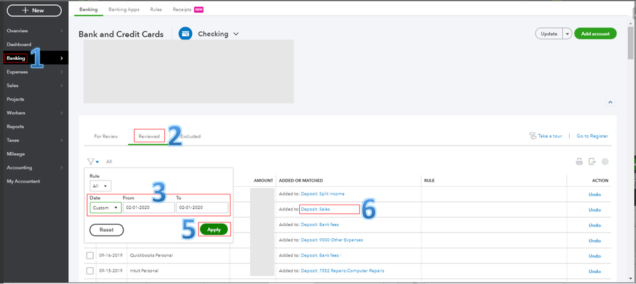Click the AMOUNT column header
Viewport: 636px width, 284px height.
point(264,180)
